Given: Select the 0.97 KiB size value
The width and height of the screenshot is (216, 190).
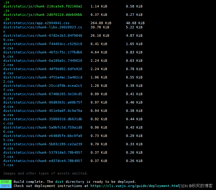Looking at the screenshot, I should pos(99,102).
